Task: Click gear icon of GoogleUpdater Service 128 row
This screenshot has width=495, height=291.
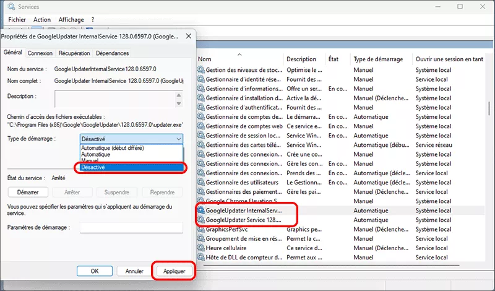Action: click(x=200, y=220)
